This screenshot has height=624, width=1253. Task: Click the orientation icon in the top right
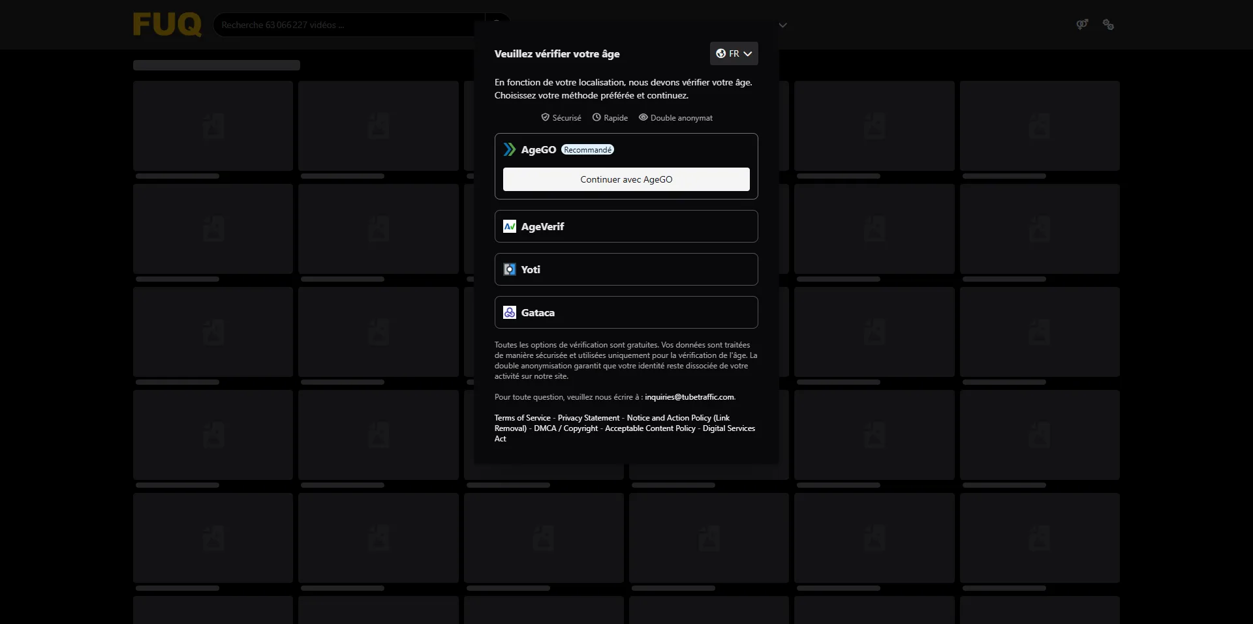click(x=1082, y=25)
